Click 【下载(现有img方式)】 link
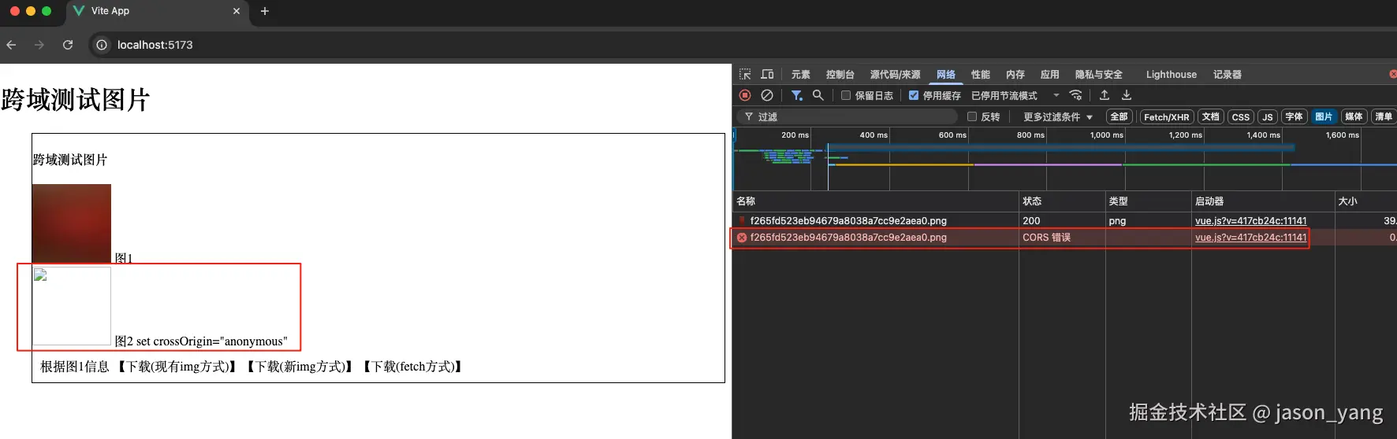The width and height of the screenshot is (1397, 439). tap(177, 367)
